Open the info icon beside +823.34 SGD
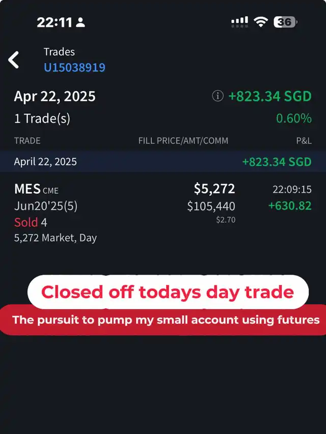The image size is (326, 434). point(218,96)
